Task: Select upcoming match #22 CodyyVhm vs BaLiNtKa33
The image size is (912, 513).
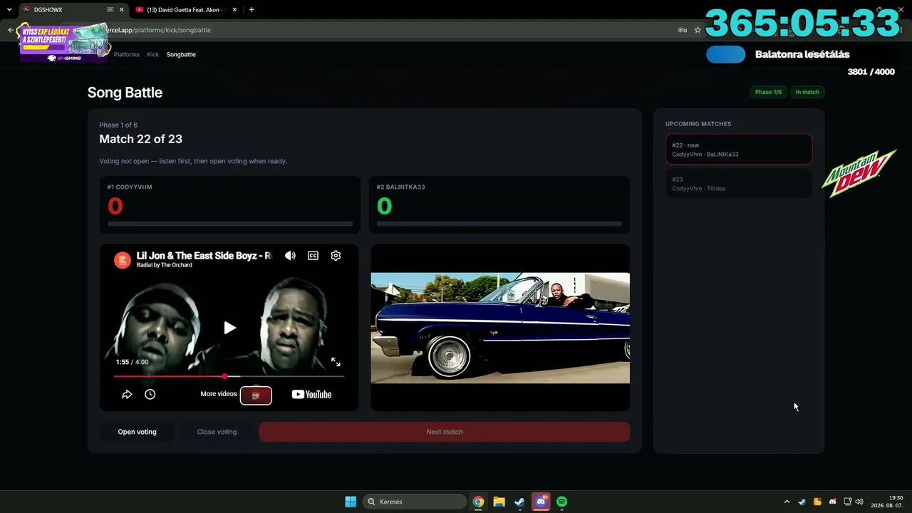Action: point(739,150)
